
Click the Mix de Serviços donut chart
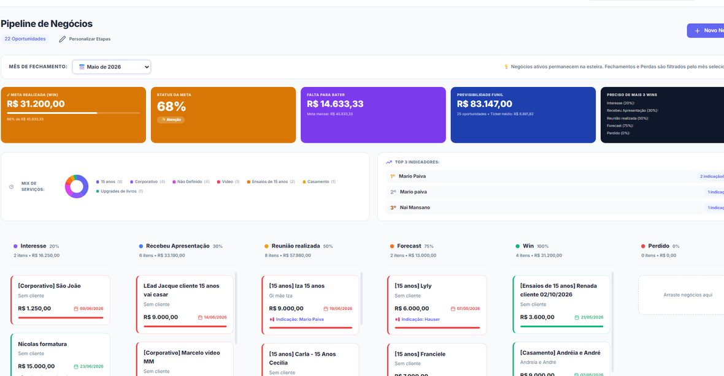point(77,187)
